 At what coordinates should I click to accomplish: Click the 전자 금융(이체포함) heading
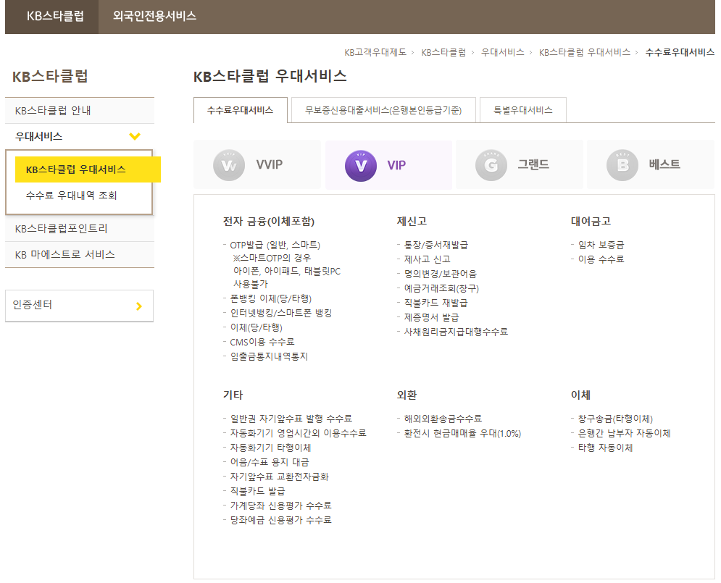[269, 222]
